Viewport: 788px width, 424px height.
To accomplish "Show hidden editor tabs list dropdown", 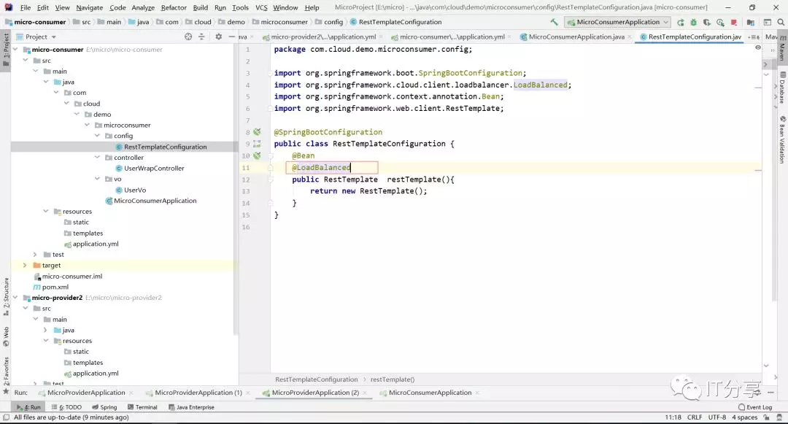I will click(x=754, y=36).
